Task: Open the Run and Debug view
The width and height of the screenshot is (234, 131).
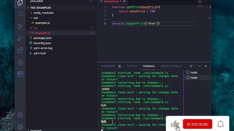Action: [x=20, y=38]
